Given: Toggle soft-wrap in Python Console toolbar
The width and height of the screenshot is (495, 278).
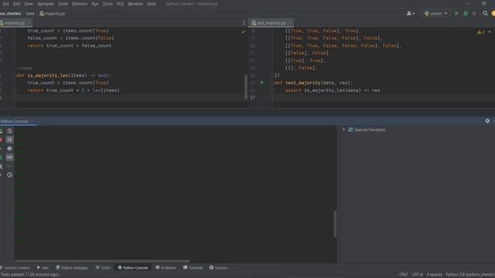Looking at the screenshot, I should click(9, 131).
